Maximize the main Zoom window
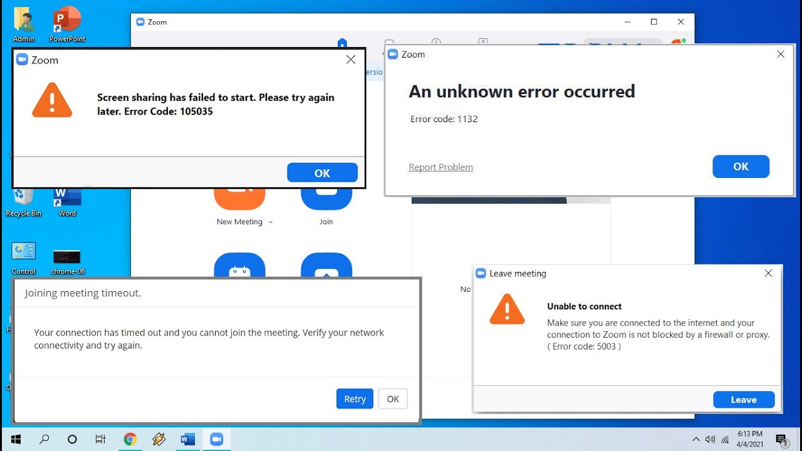Screen dimensions: 802x451 click(x=654, y=22)
